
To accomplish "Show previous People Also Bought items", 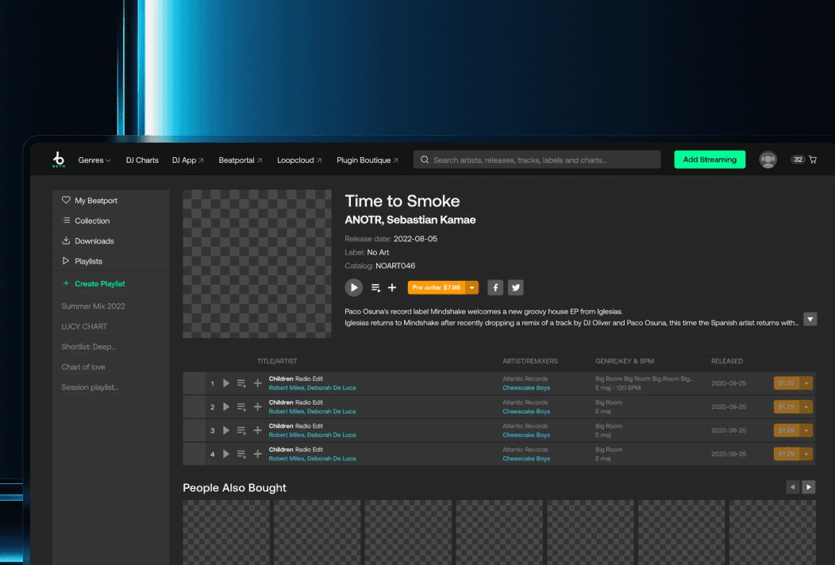I will coord(792,487).
